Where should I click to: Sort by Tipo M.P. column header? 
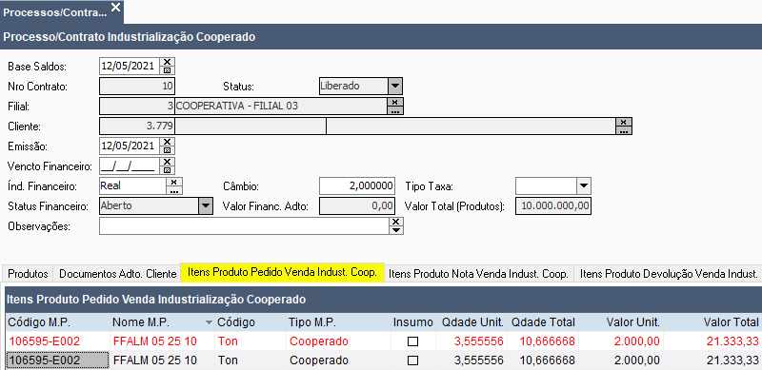(x=338, y=321)
